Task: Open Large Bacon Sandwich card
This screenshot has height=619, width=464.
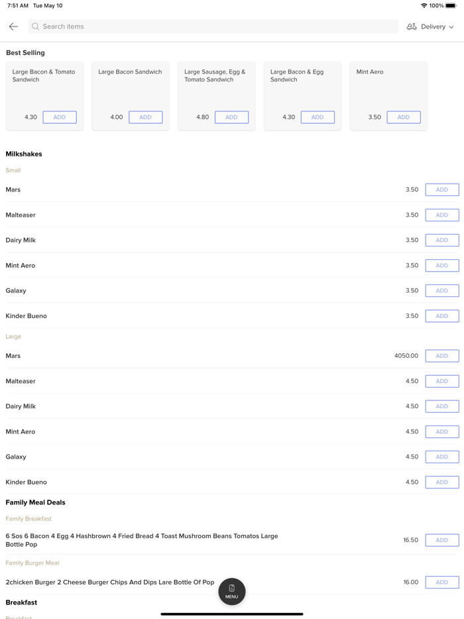Action: point(131,96)
